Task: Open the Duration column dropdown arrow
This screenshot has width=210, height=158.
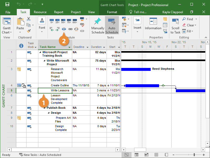Action: [x=104, y=47]
